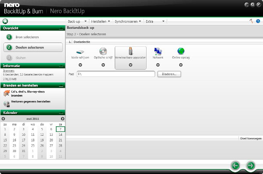Go to the Nero home screen icon
The image size is (263, 174).
pyautogui.click(x=5, y=21)
